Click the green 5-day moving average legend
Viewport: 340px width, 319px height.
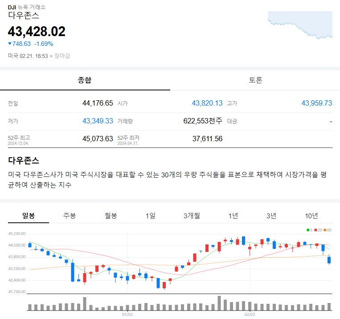tap(309, 230)
